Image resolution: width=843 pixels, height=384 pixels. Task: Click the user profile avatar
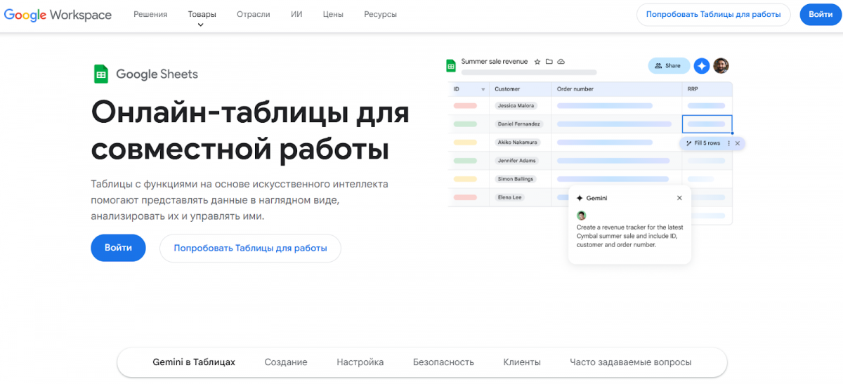coord(721,66)
